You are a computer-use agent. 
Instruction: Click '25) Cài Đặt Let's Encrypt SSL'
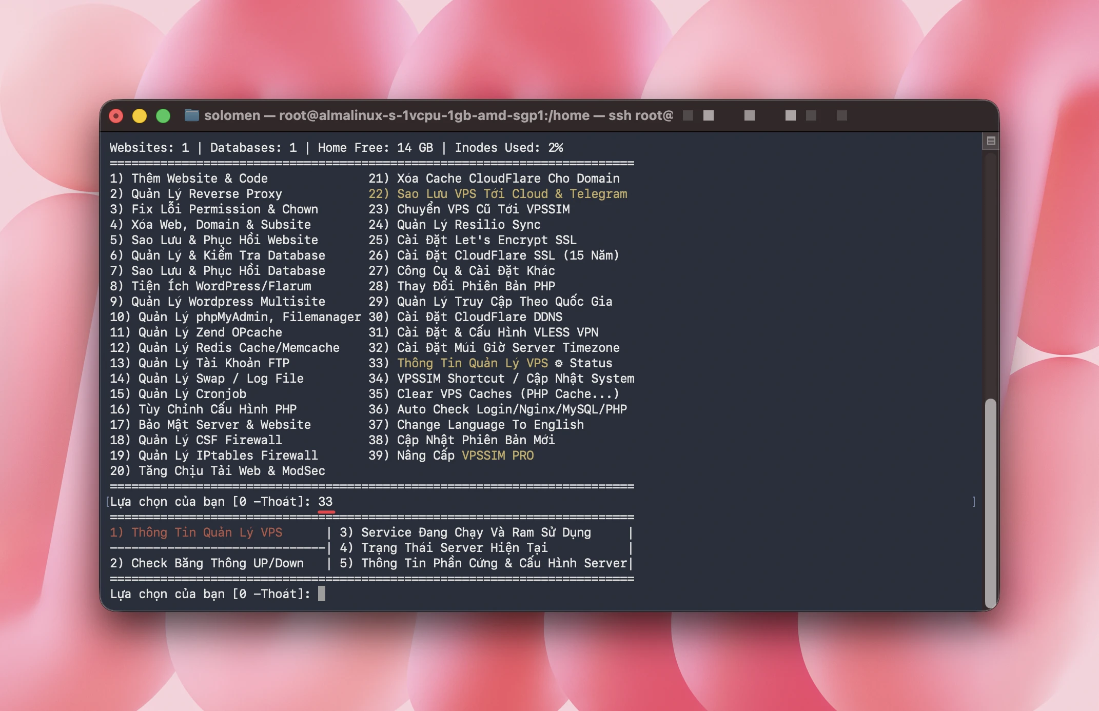click(473, 240)
